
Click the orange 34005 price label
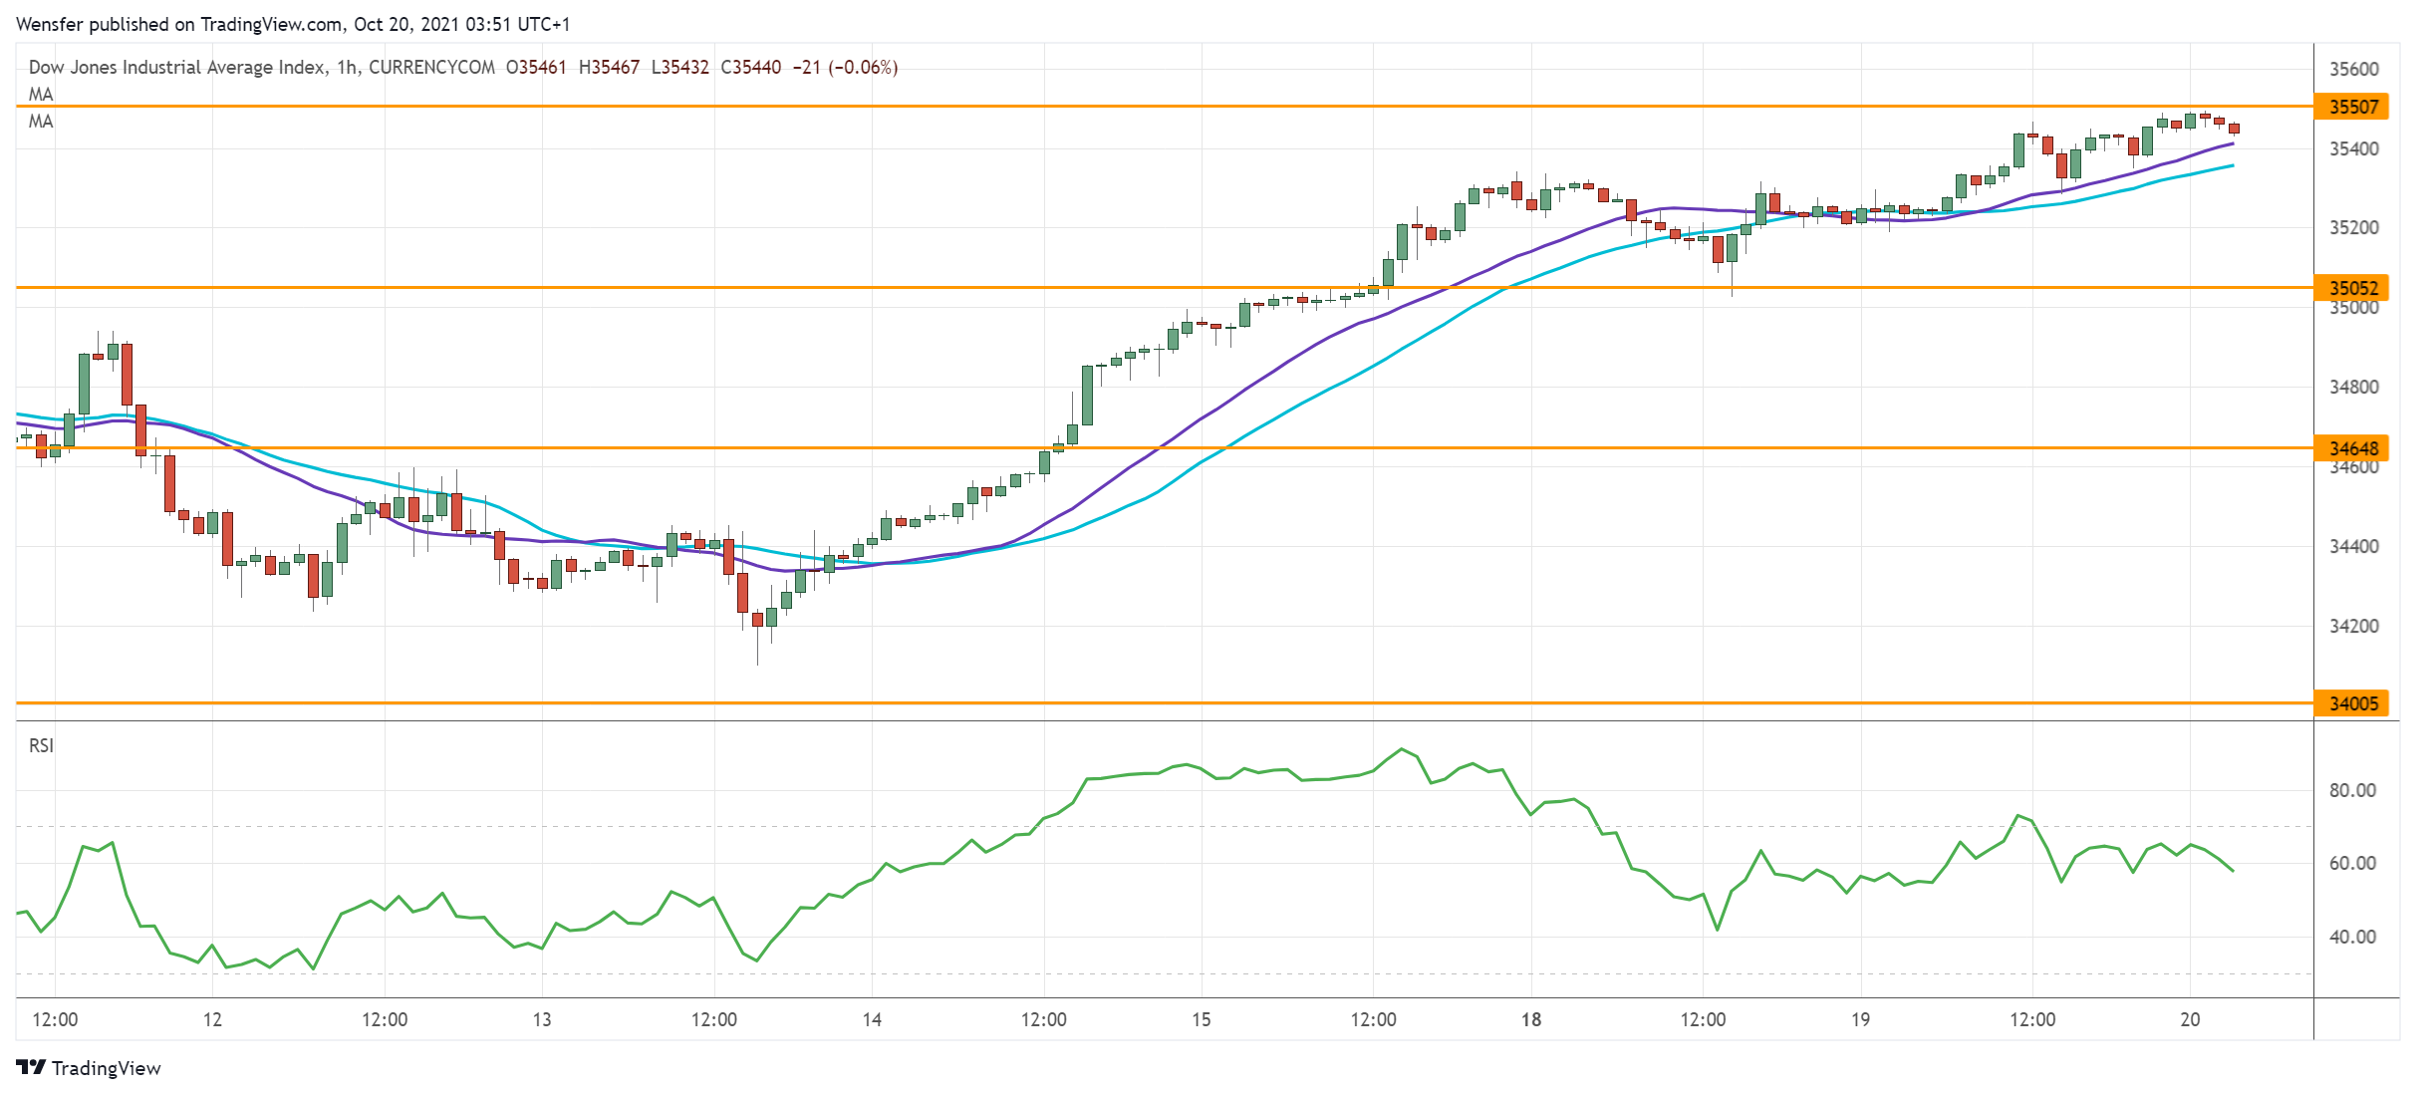pyautogui.click(x=2352, y=703)
